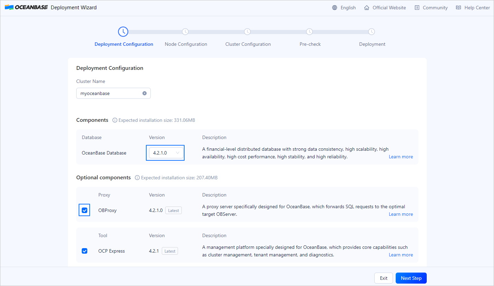
Task: Click the Pre-check step clock icon
Action: (x=309, y=31)
